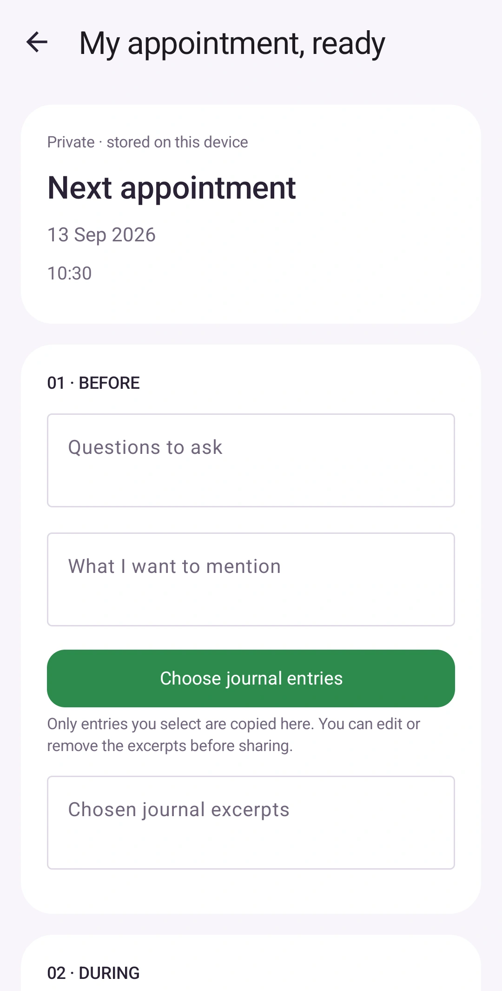Change the appointment time 10:30

pos(70,273)
